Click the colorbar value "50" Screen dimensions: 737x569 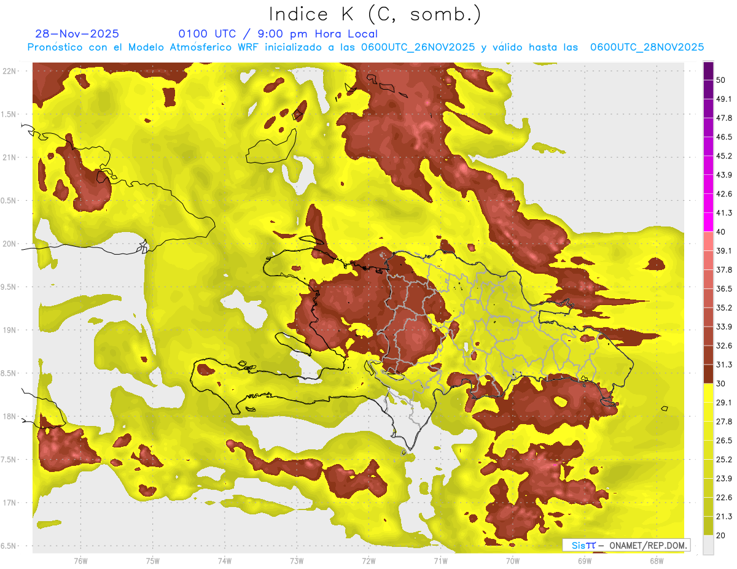click(x=722, y=80)
